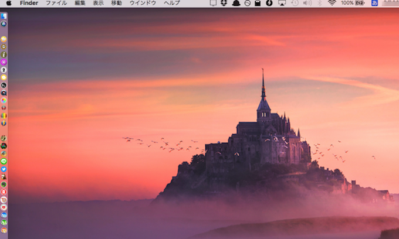This screenshot has height=239, width=399.
Task: Open the Bluetooth status icon
Action: tap(319, 4)
